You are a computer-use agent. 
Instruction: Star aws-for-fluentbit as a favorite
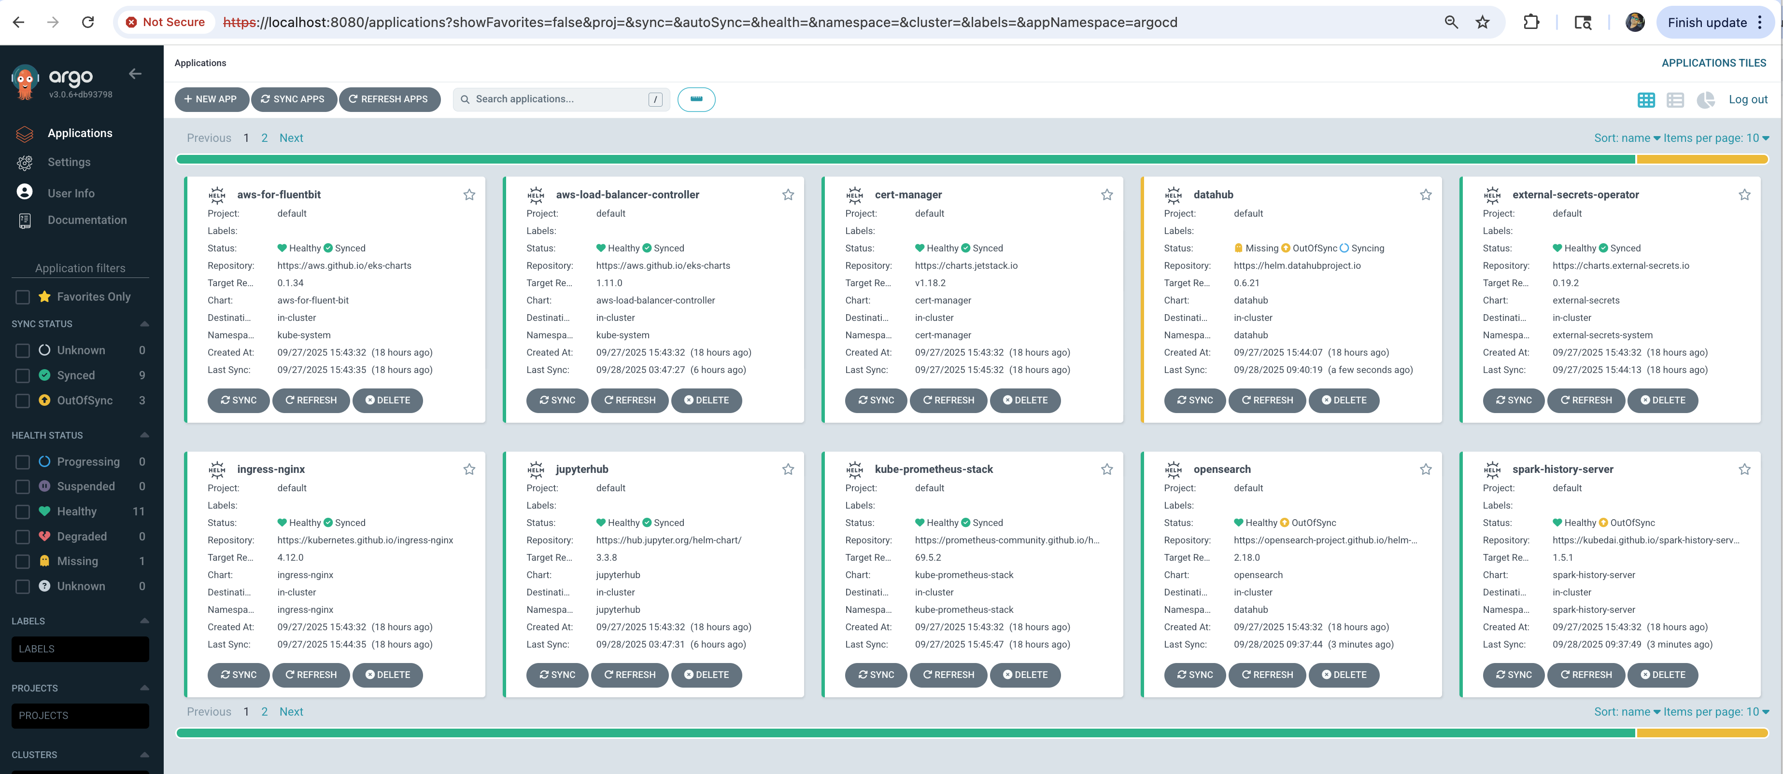469,194
